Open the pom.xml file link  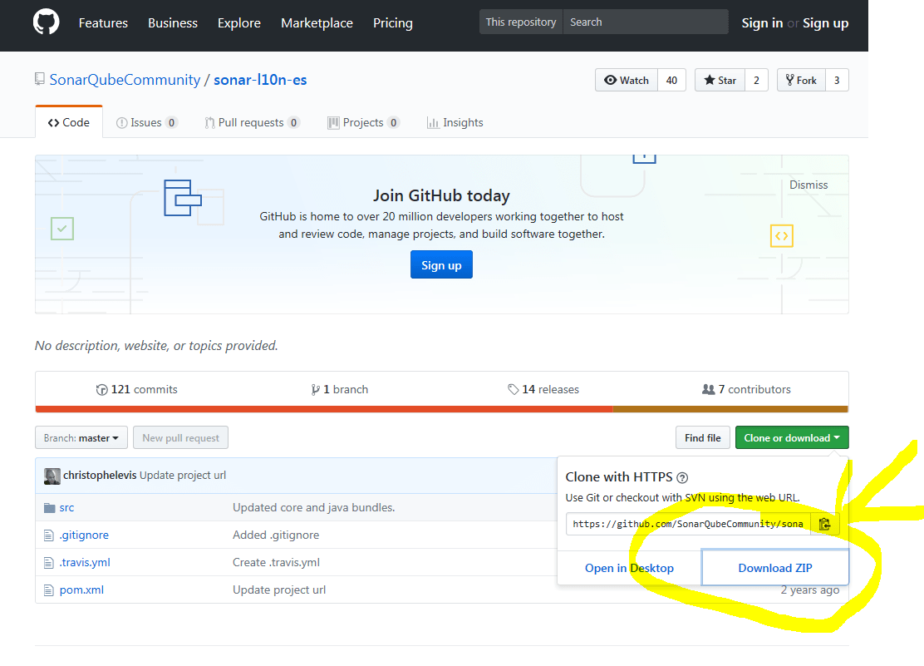coord(81,590)
